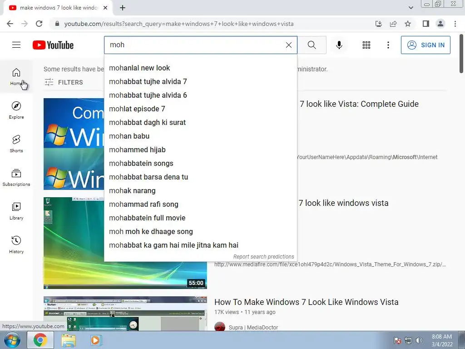Open the YouTube hamburger guide menu
This screenshot has height=349, width=465.
pyautogui.click(x=16, y=45)
